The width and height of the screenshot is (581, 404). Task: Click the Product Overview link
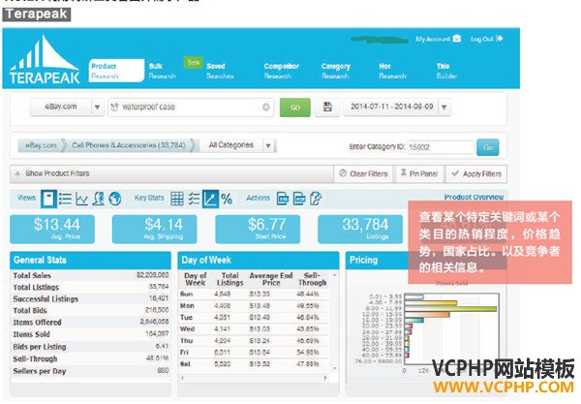click(474, 198)
